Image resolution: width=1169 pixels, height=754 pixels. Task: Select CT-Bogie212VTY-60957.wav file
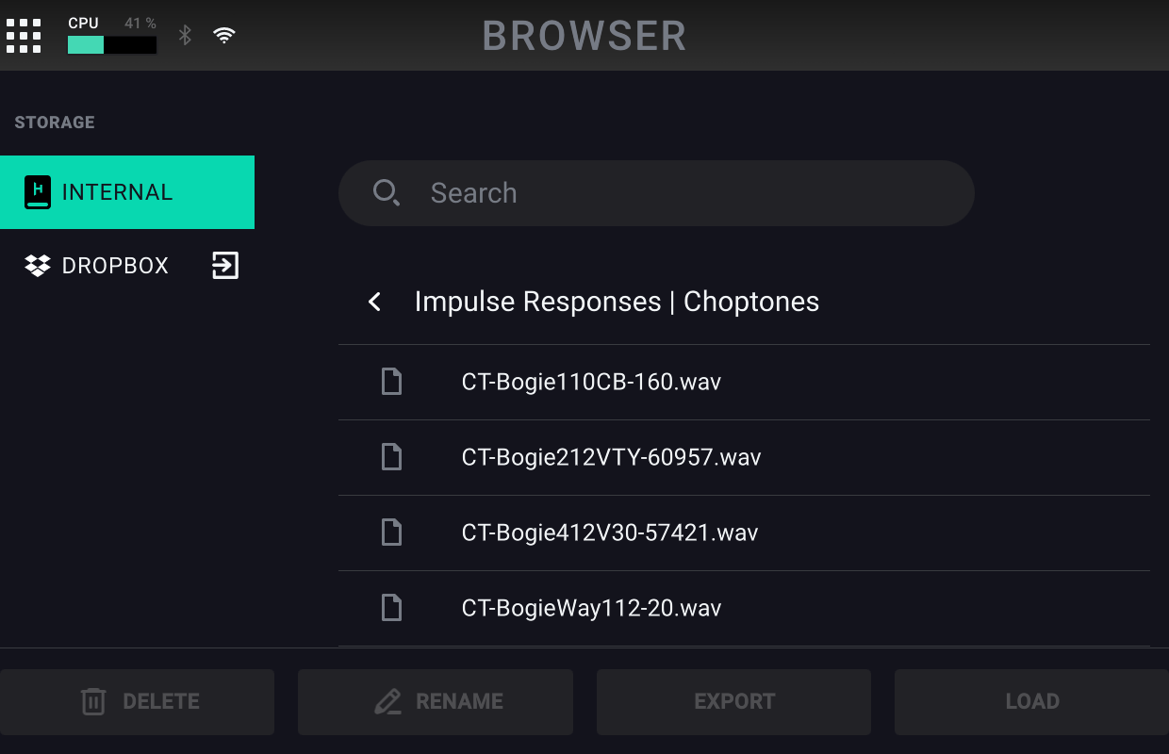pyautogui.click(x=611, y=457)
